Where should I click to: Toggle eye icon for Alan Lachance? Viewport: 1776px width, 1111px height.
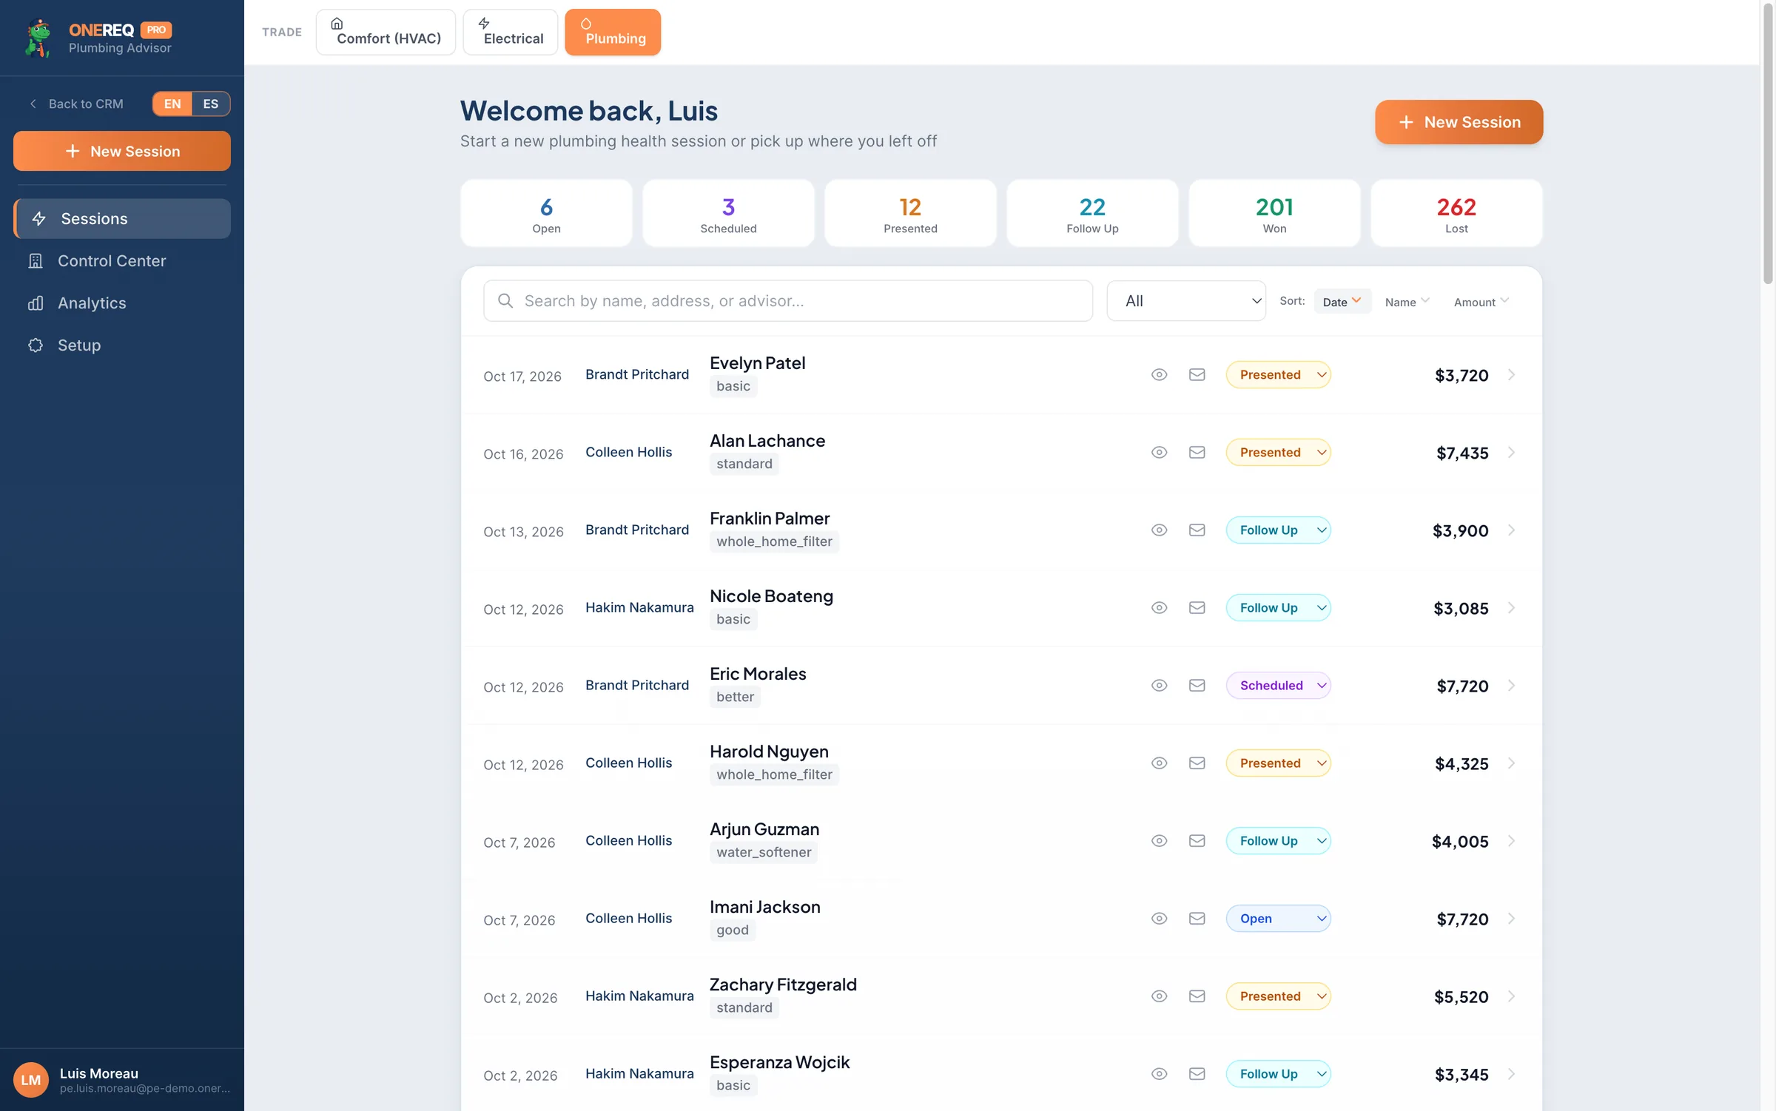click(1159, 452)
